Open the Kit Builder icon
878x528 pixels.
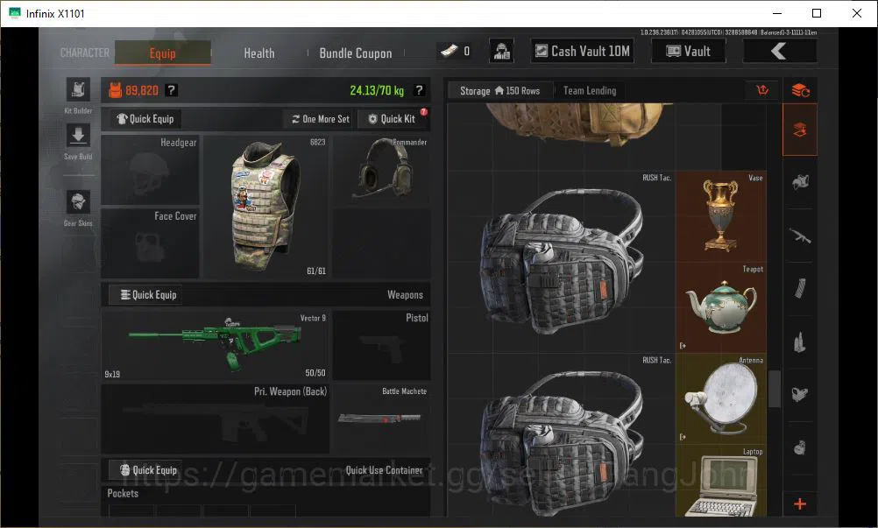click(x=78, y=89)
